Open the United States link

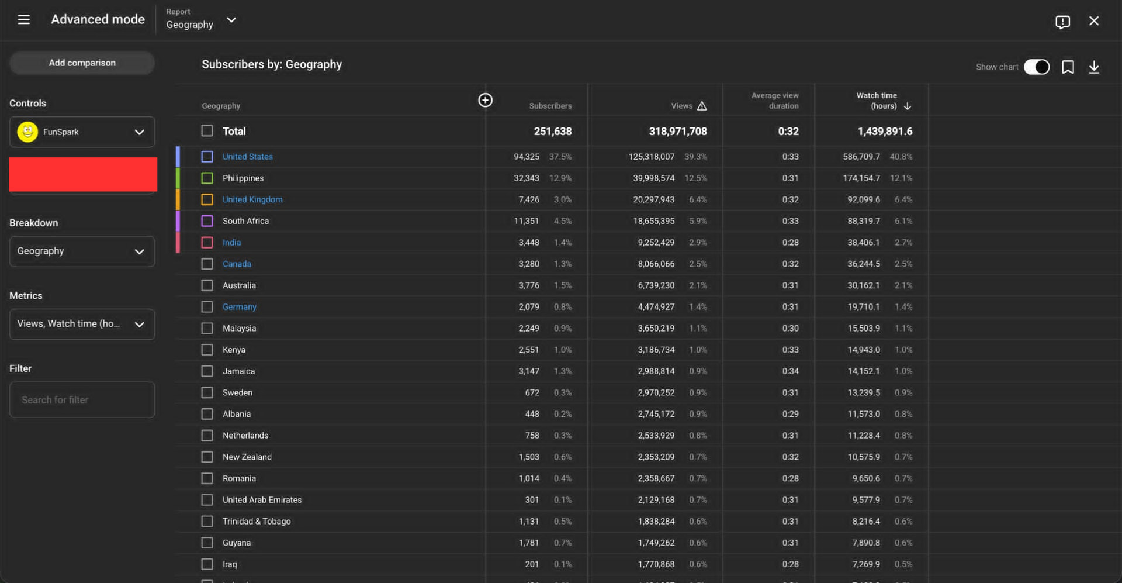coord(247,157)
